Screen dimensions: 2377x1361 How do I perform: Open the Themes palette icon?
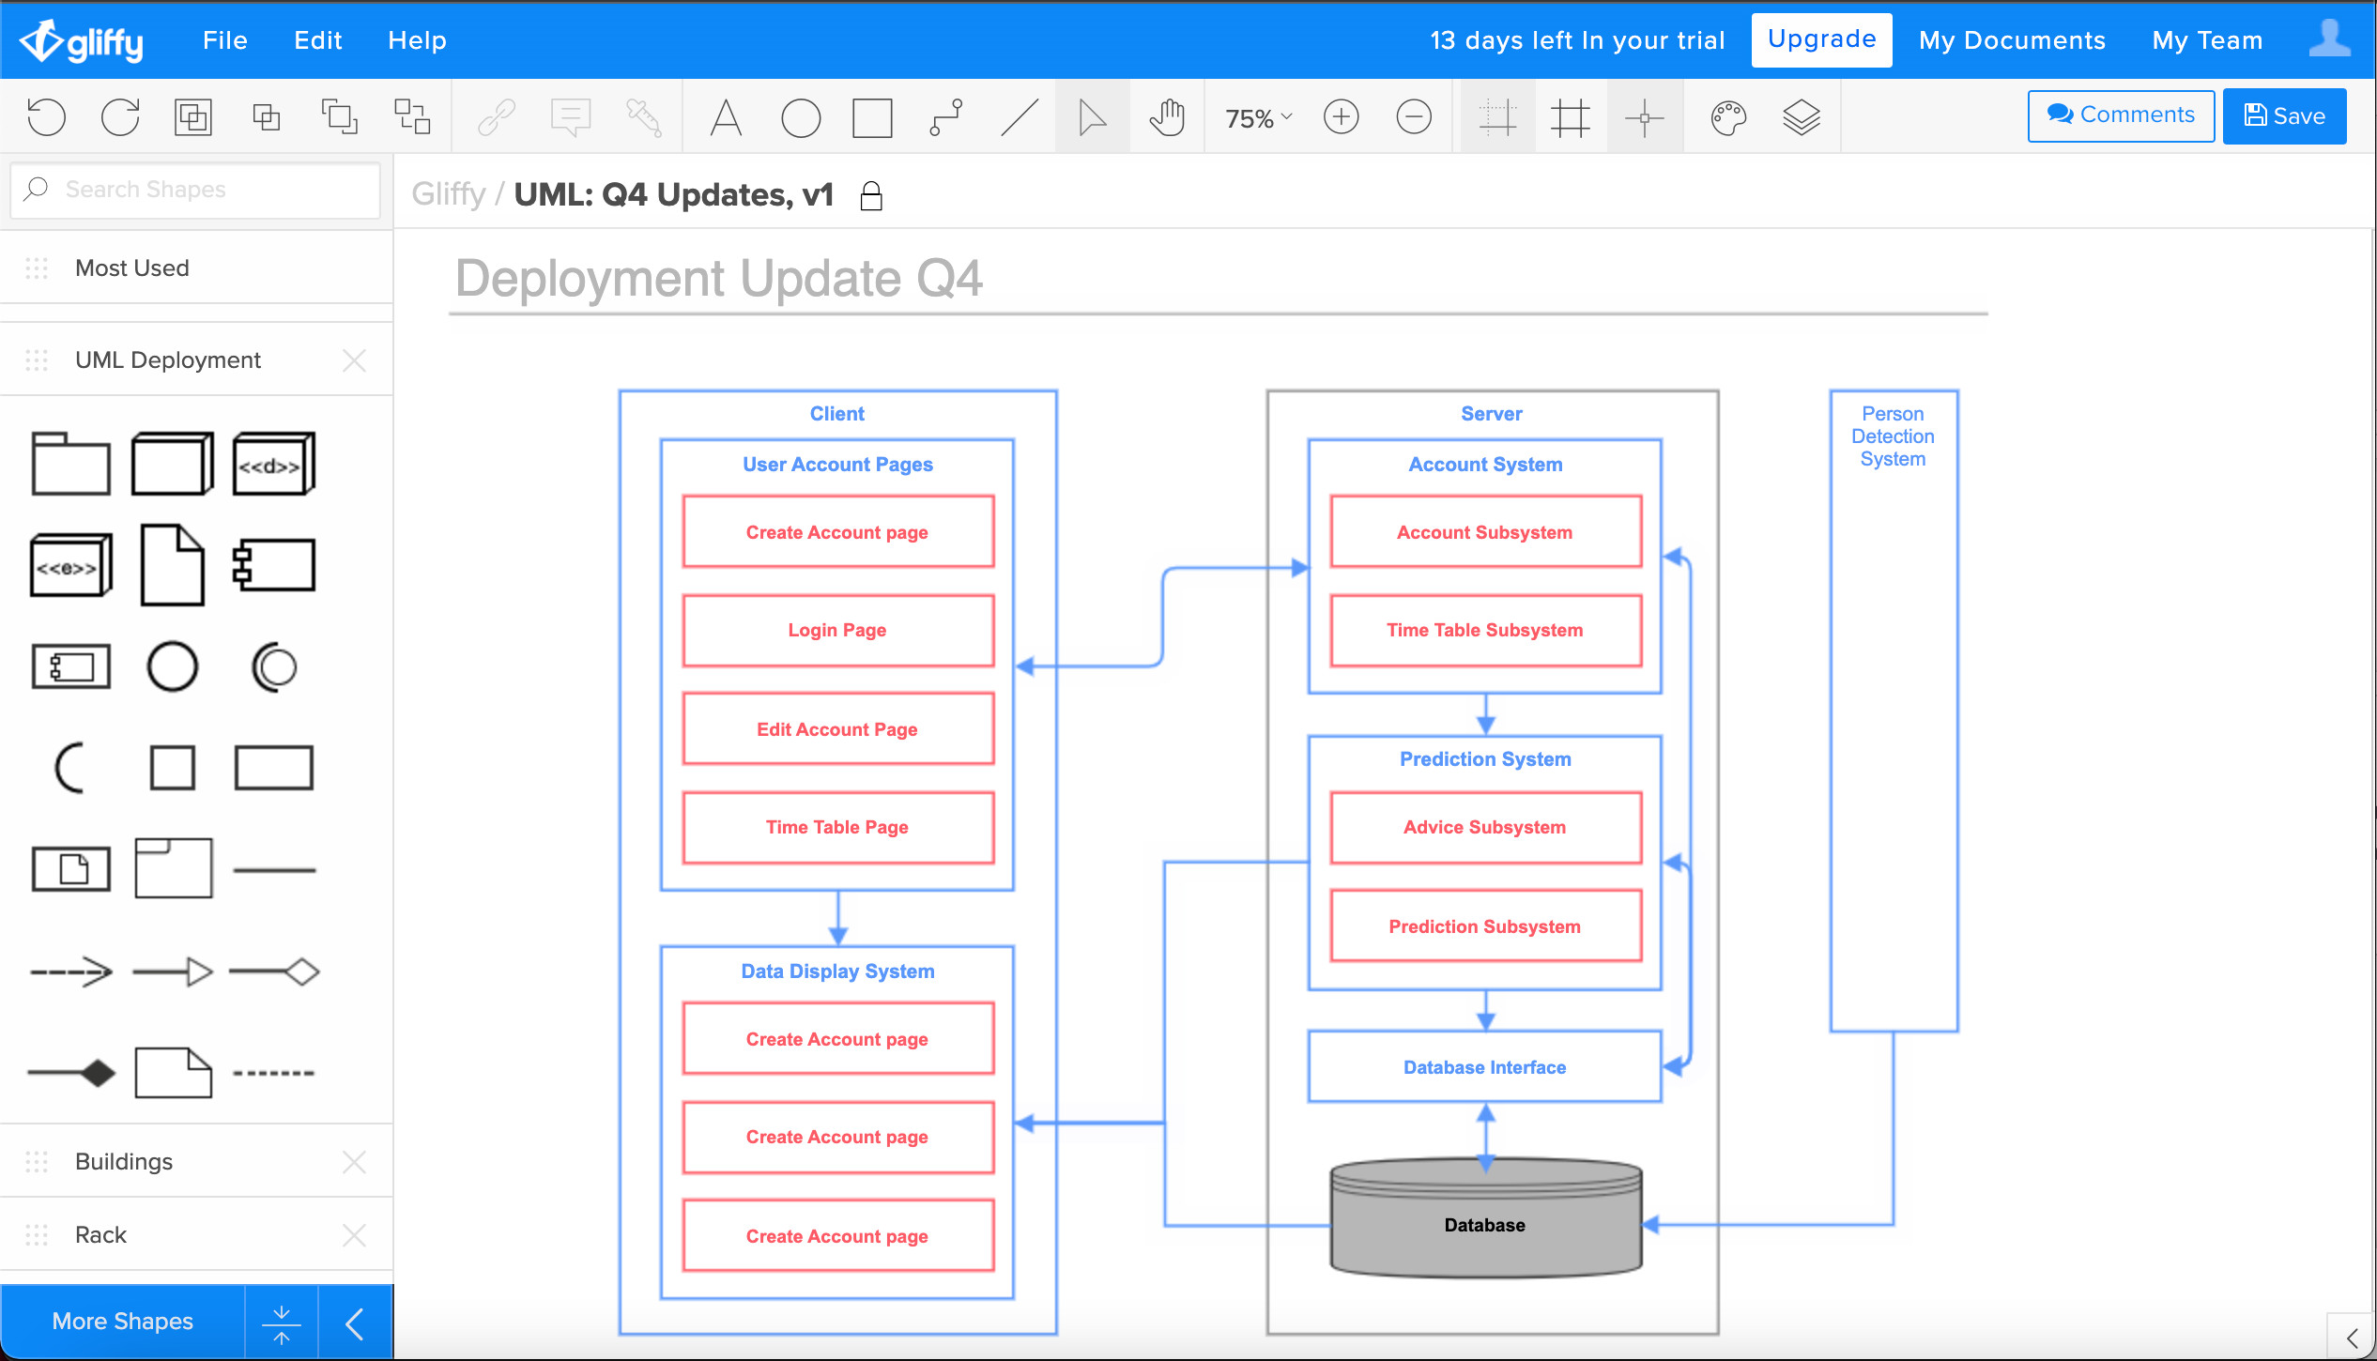[1727, 117]
